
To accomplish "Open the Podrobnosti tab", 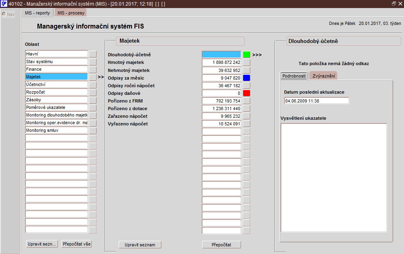I will (294, 76).
